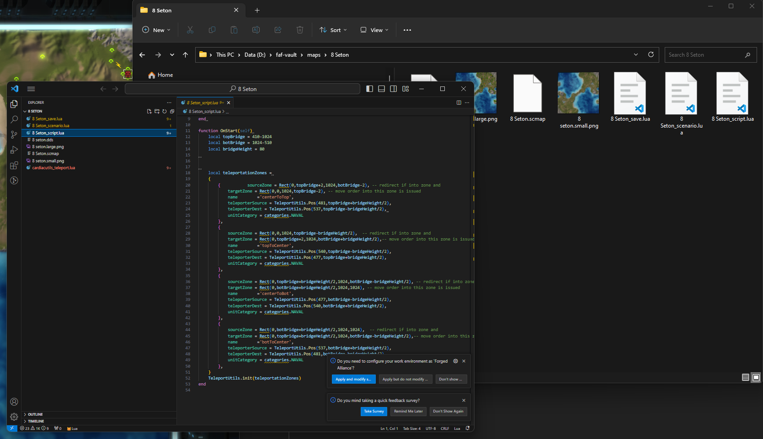The width and height of the screenshot is (763, 439).
Task: Click Don't Show Again on survey notification
Action: pos(448,412)
